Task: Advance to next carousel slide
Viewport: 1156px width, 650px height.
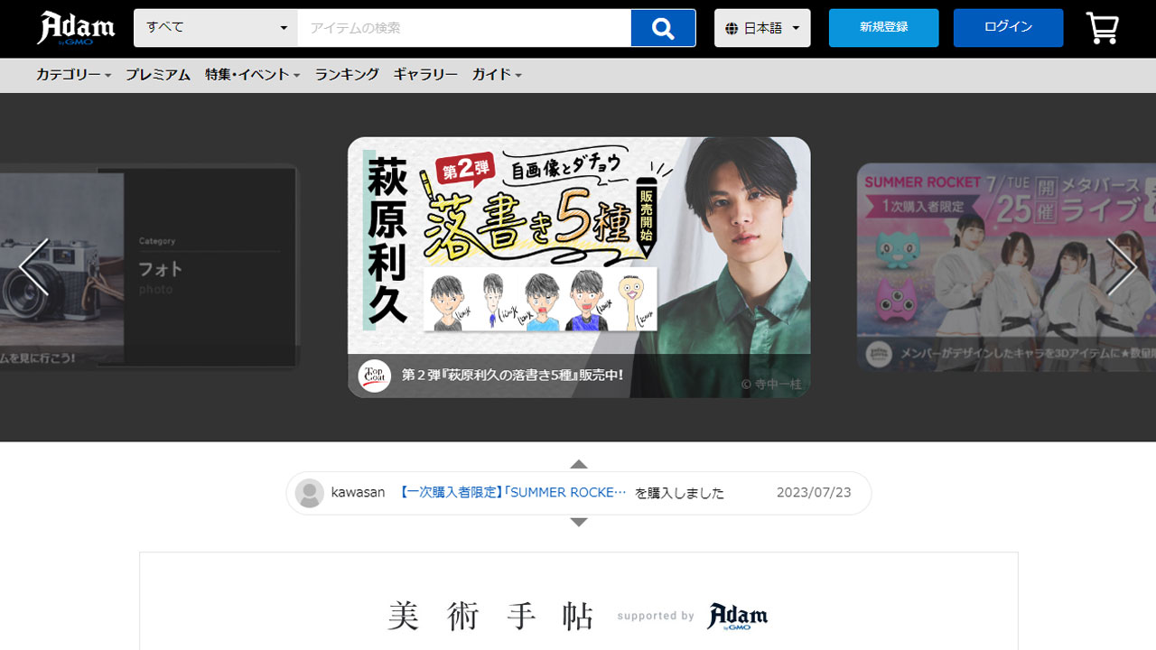Action: pos(1122,266)
